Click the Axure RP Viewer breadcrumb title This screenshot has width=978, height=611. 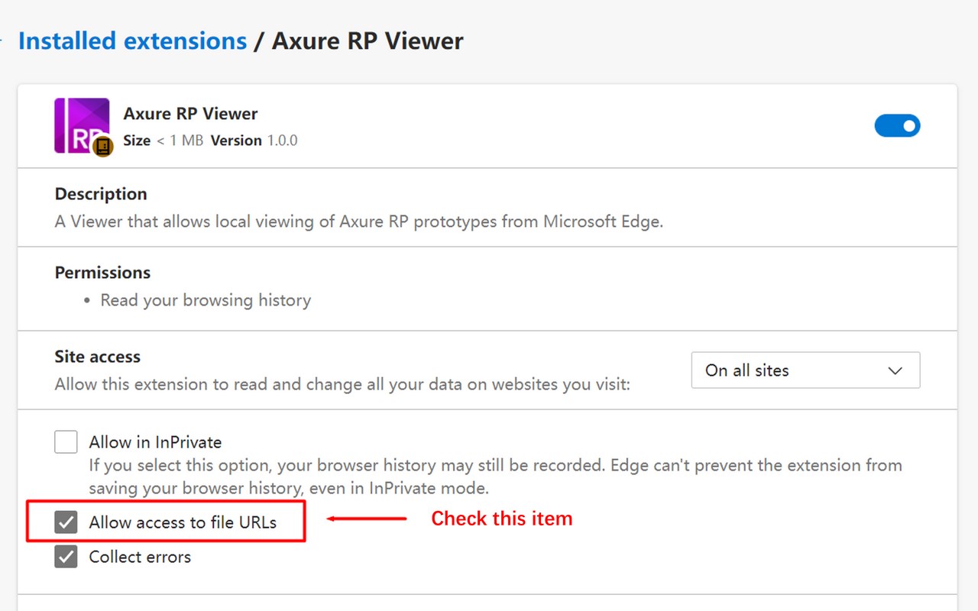click(368, 40)
